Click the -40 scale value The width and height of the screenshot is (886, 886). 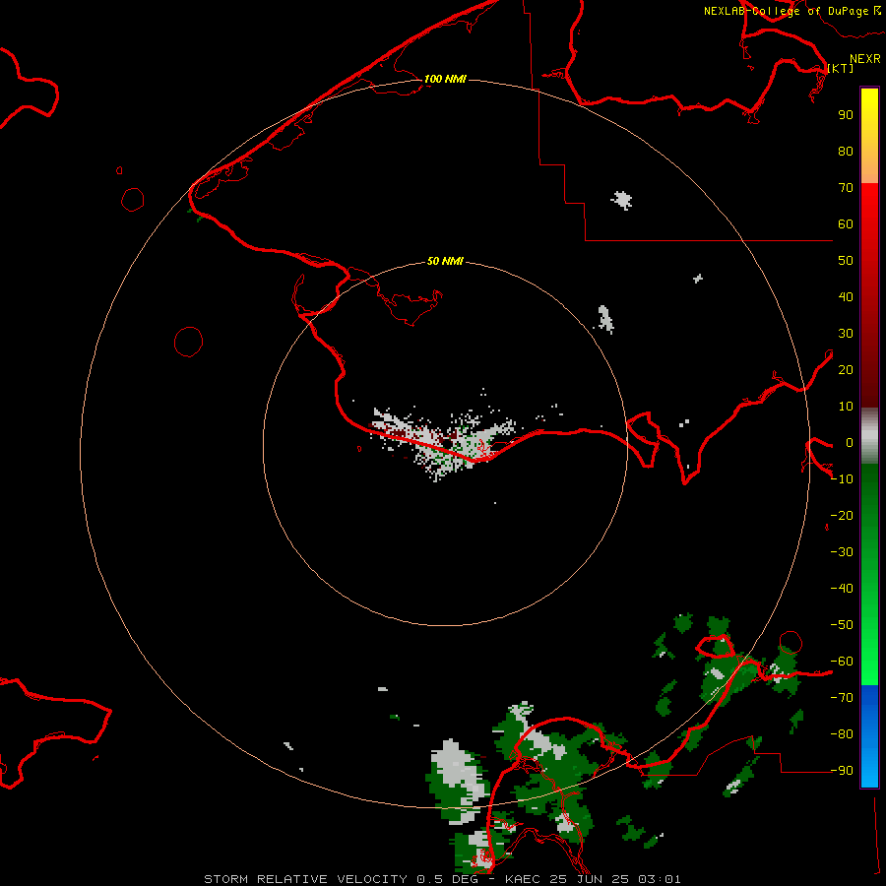point(842,589)
